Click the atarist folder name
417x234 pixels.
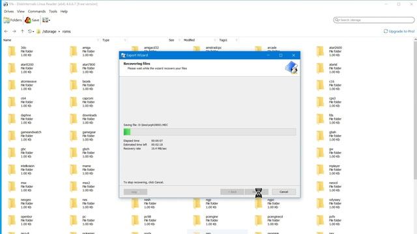pos(333,64)
